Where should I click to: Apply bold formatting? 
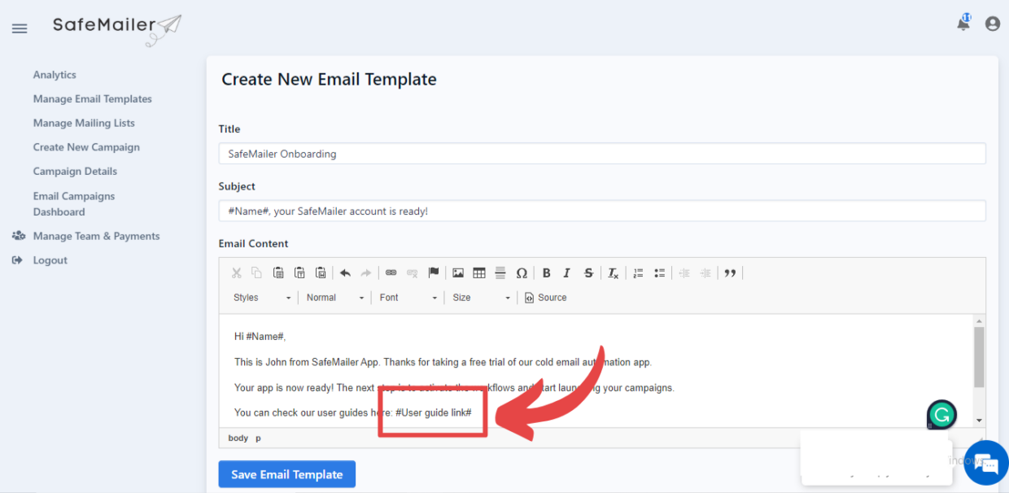546,273
